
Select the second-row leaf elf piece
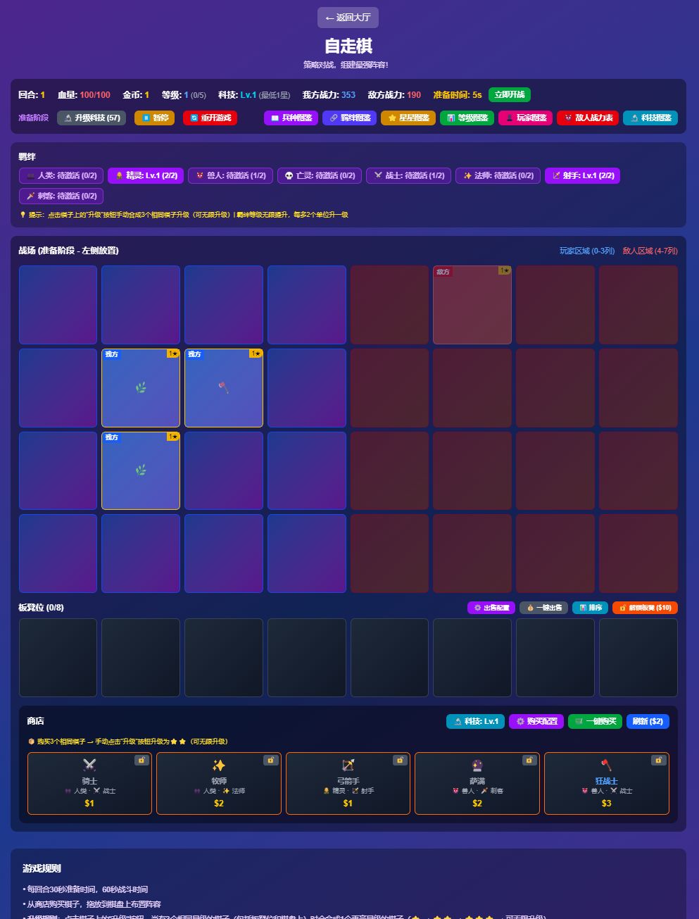(141, 388)
